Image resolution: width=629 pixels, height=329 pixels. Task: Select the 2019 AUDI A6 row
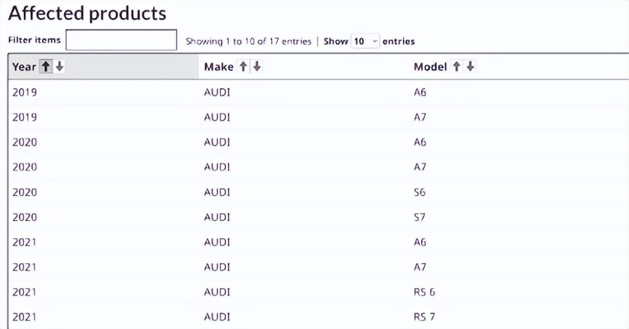319,92
